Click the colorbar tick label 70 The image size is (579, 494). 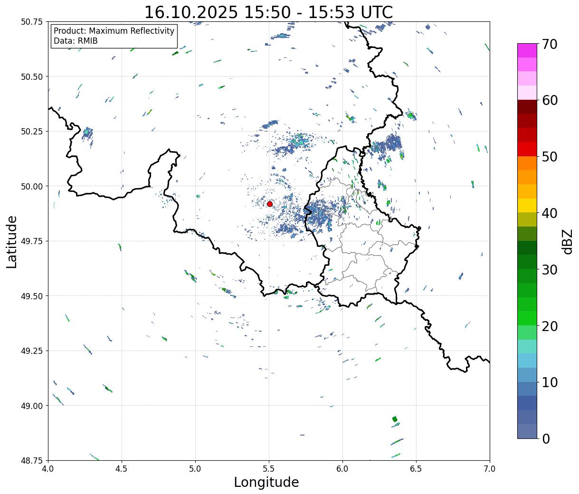[549, 44]
